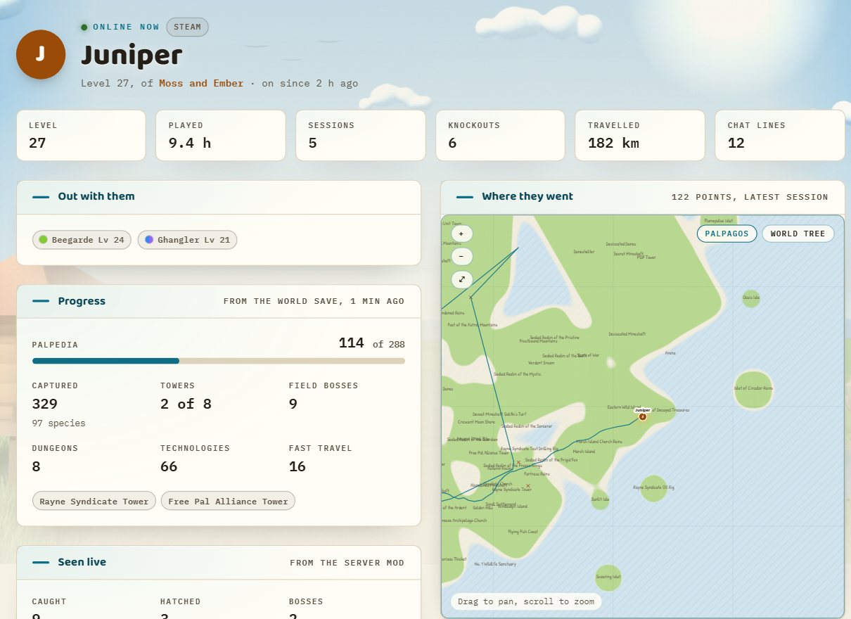Select the Free Pal Alliance Tower tag

[x=228, y=501]
